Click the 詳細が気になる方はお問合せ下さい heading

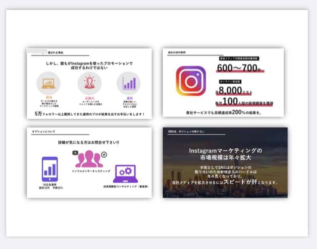[89, 142]
